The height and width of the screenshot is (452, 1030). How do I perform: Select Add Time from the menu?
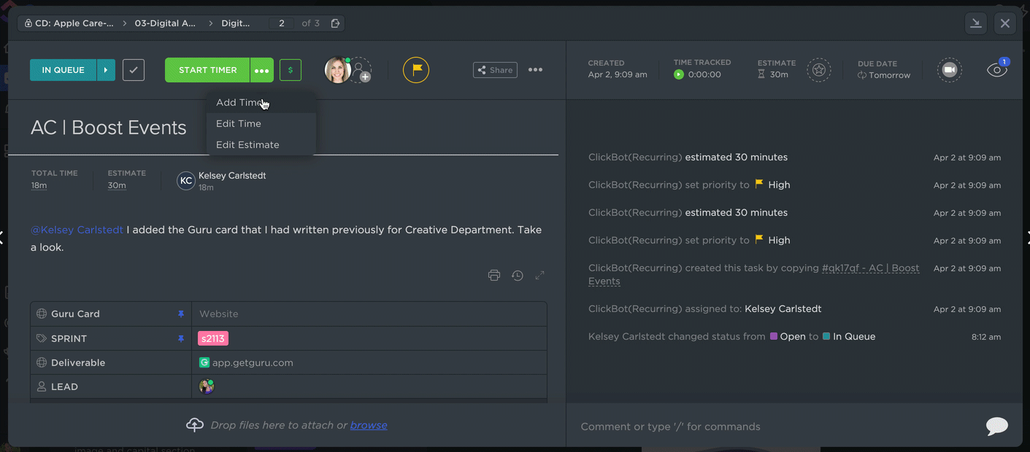point(239,103)
